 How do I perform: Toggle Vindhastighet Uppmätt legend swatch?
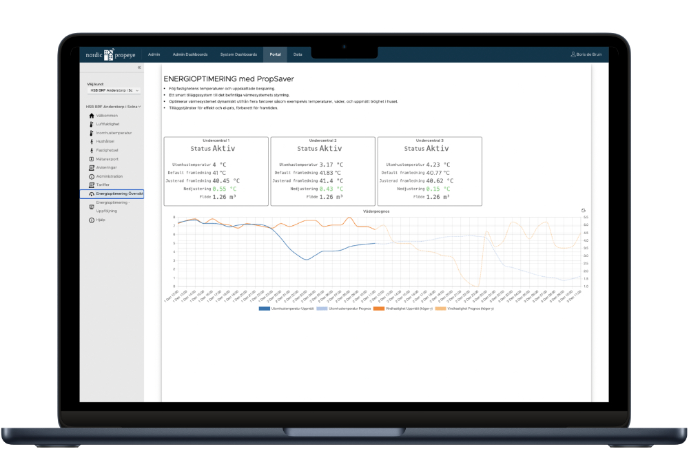tap(379, 309)
